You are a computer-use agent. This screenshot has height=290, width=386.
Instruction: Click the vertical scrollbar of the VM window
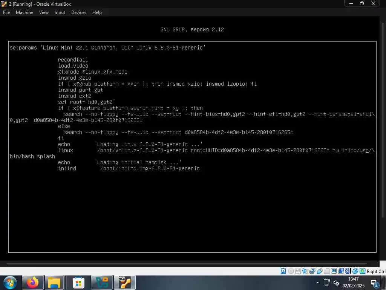pyautogui.click(x=383, y=120)
